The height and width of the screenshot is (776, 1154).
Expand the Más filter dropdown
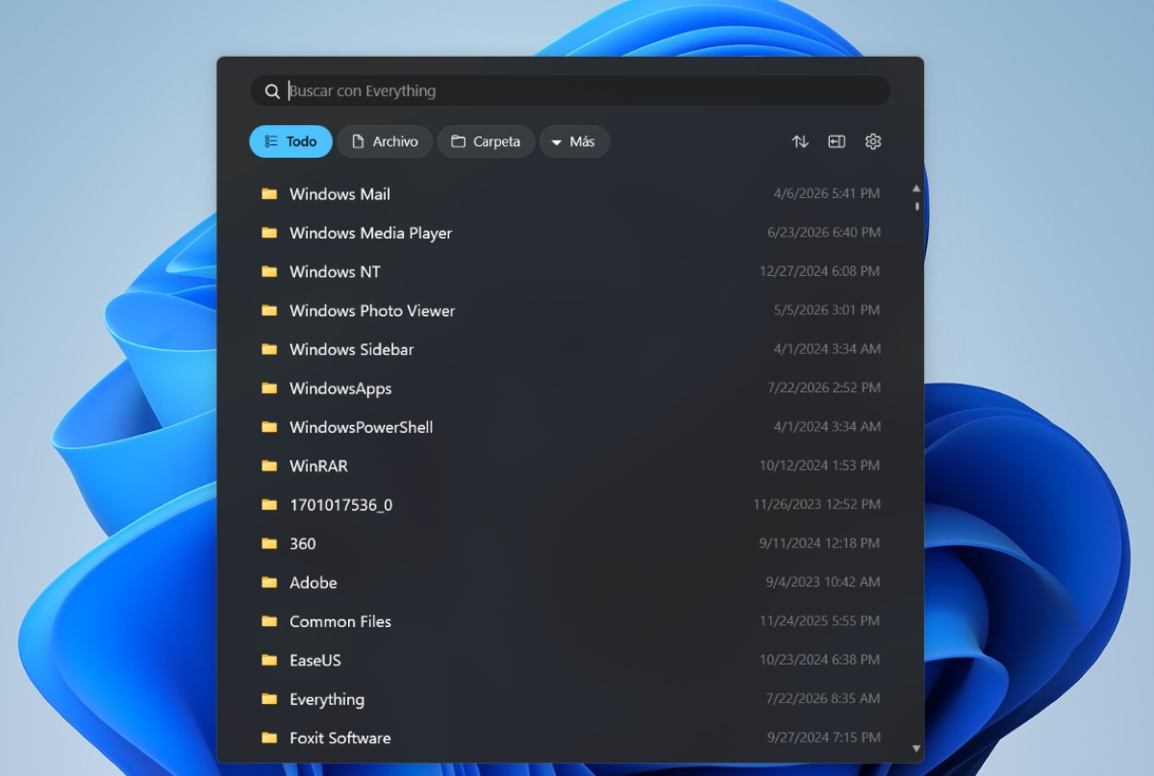click(x=574, y=141)
